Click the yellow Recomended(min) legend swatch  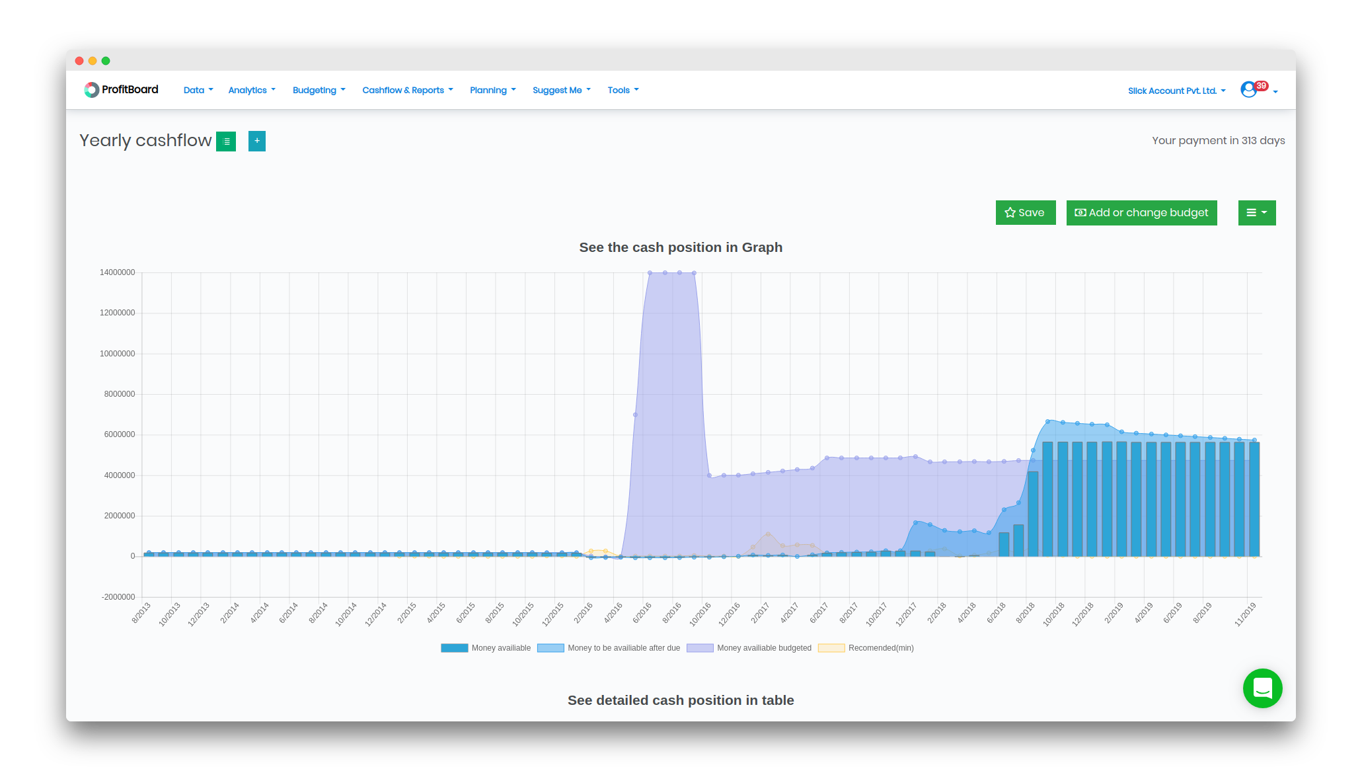[831, 649]
